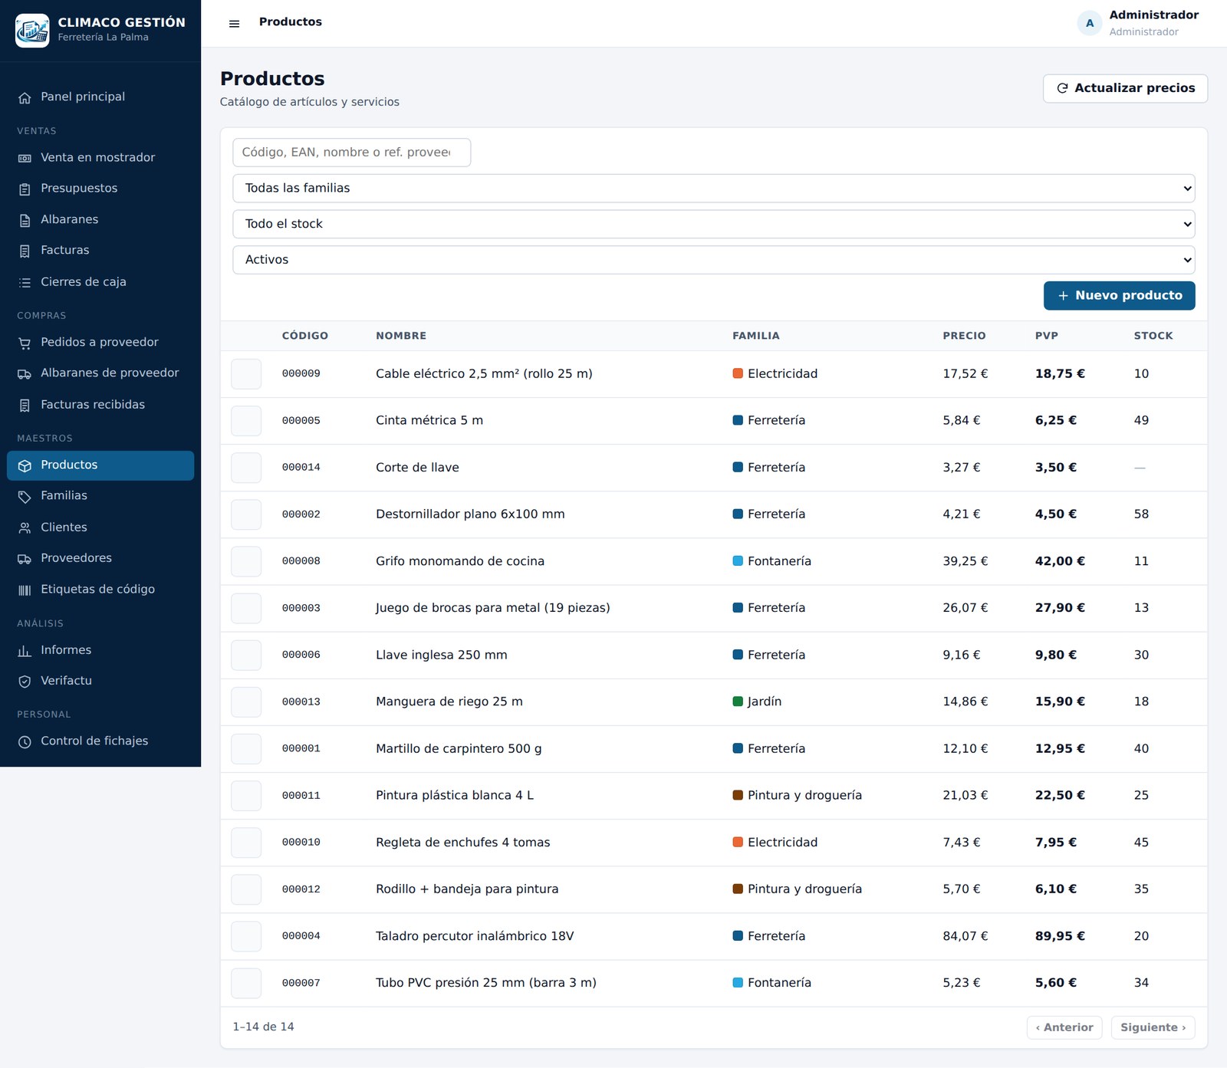Image resolution: width=1227 pixels, height=1068 pixels.
Task: Click Control de fichajes clock icon
Action: click(x=25, y=741)
